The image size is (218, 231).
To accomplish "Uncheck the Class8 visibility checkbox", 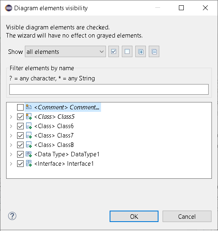I will pyautogui.click(x=20, y=145).
